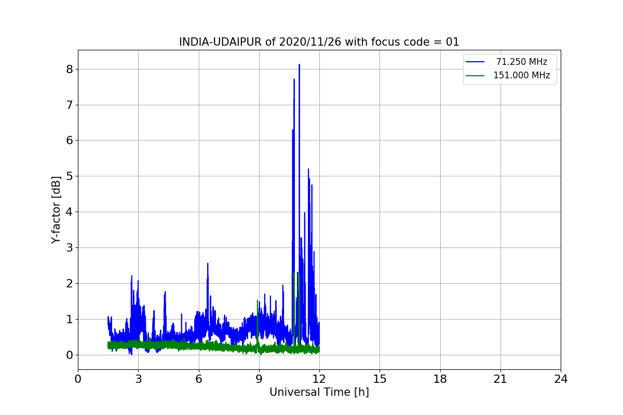Select the 151.000 MHz legend label
Image resolution: width=623 pixels, height=415 pixels.
coord(521,75)
